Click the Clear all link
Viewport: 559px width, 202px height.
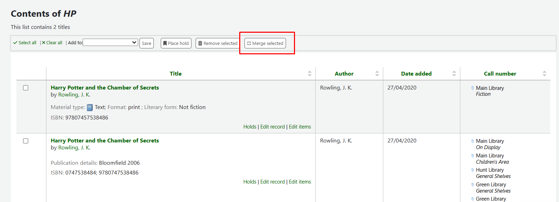(x=52, y=43)
